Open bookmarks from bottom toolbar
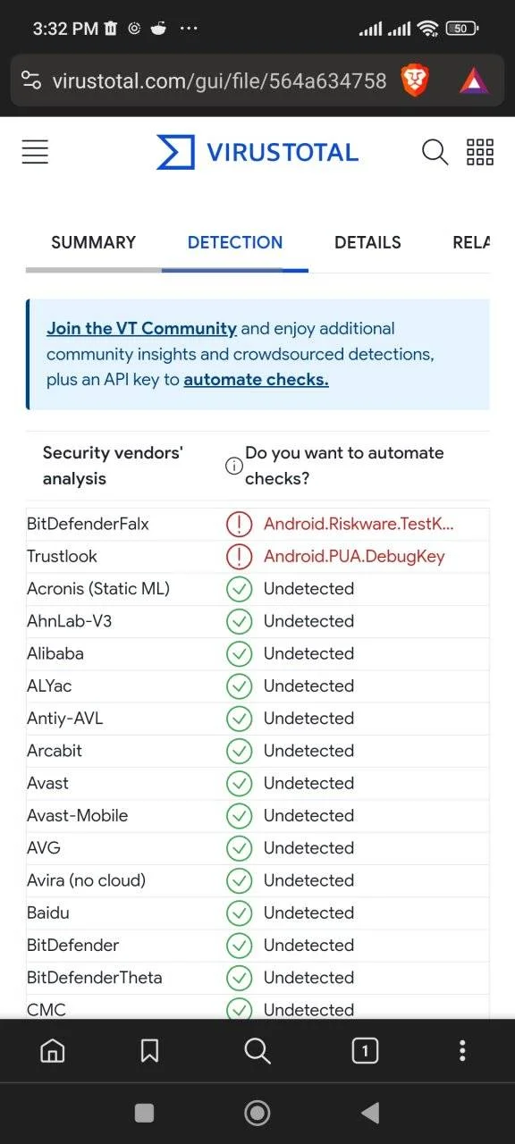 (149, 1050)
